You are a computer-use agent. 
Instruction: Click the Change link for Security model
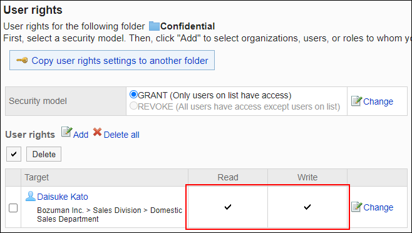378,101
